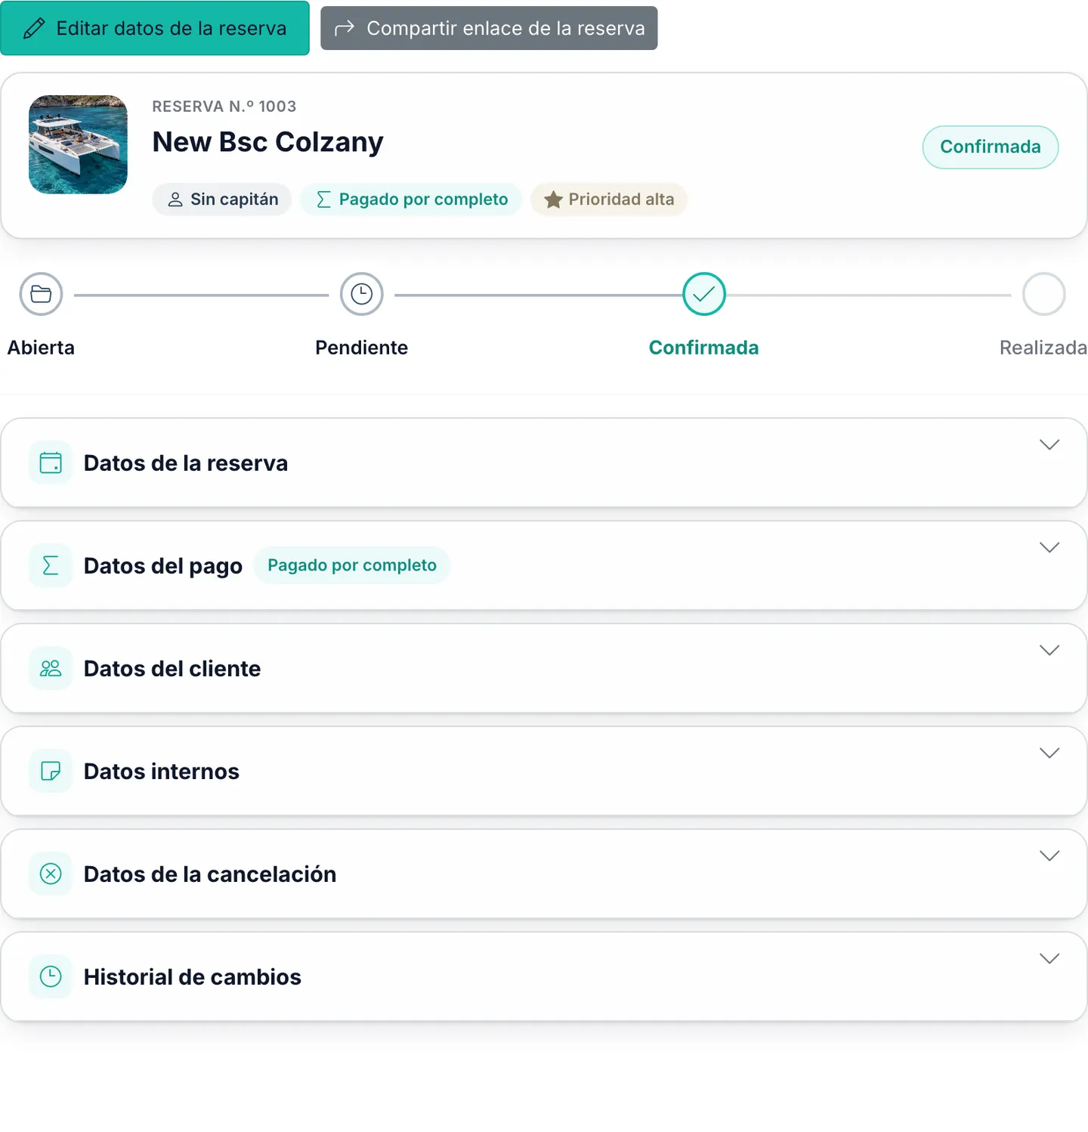The image size is (1088, 1132).
Task: Click the star icon in Prioridad alta tag
Action: pyautogui.click(x=554, y=199)
